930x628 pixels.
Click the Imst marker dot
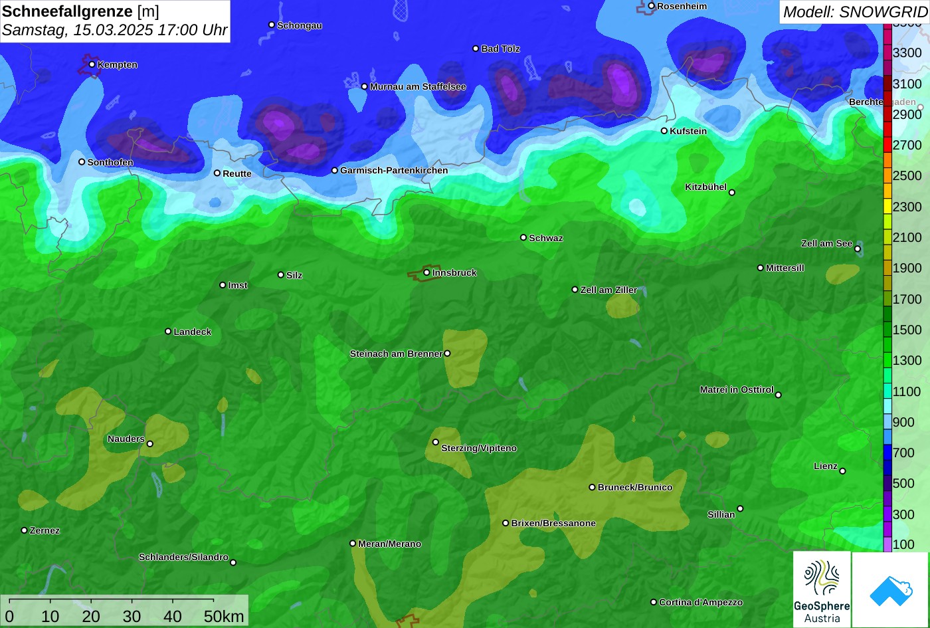click(x=223, y=285)
